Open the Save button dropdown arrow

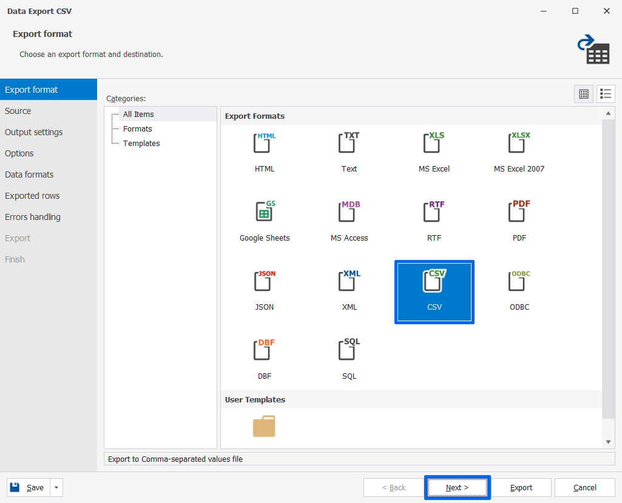pos(55,487)
